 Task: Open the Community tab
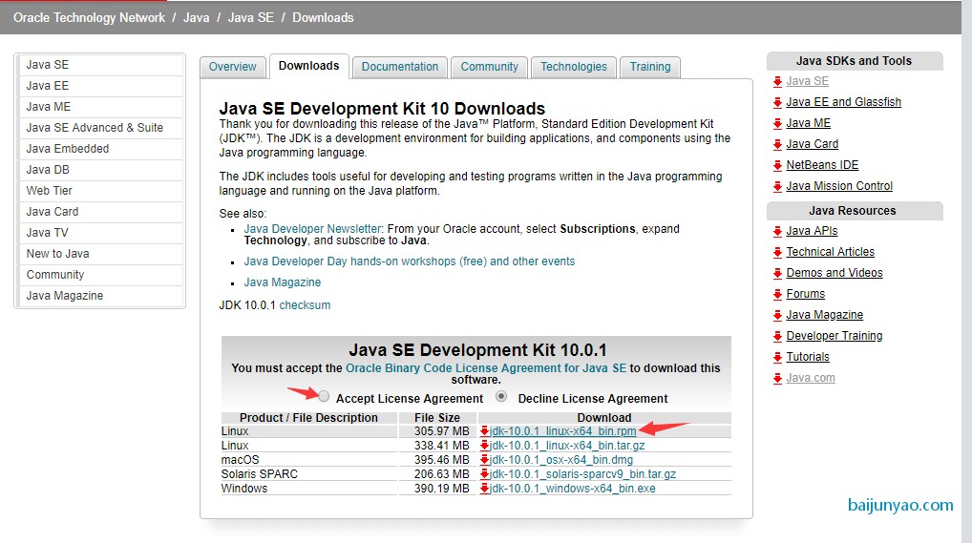489,67
